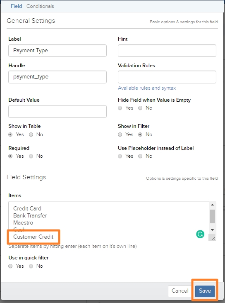Click the Items textarea resize handle corner
This screenshot has height=303, width=225.
213,239
